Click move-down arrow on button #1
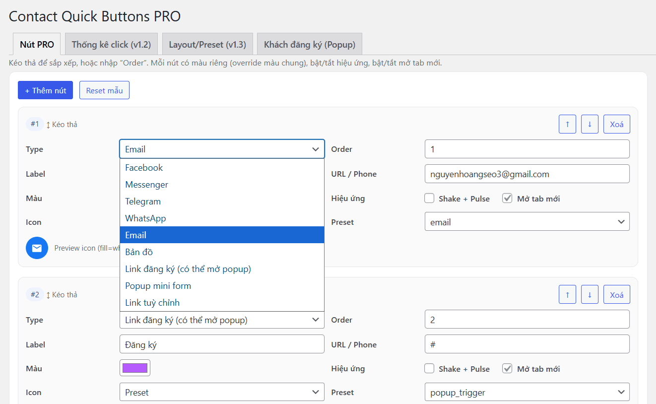This screenshot has width=656, height=404. coord(590,124)
